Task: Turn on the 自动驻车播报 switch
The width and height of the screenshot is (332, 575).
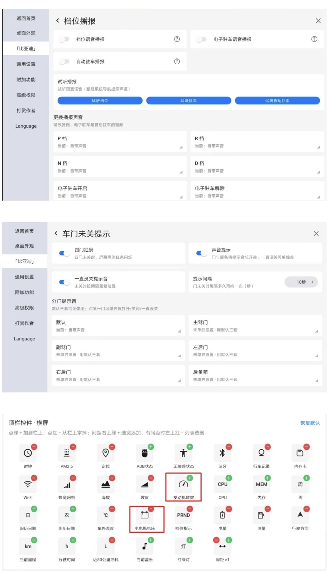Action: click(x=64, y=62)
